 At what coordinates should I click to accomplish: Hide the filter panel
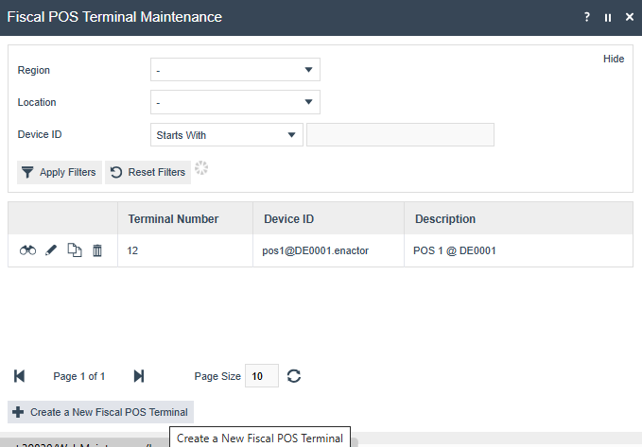pyautogui.click(x=614, y=59)
